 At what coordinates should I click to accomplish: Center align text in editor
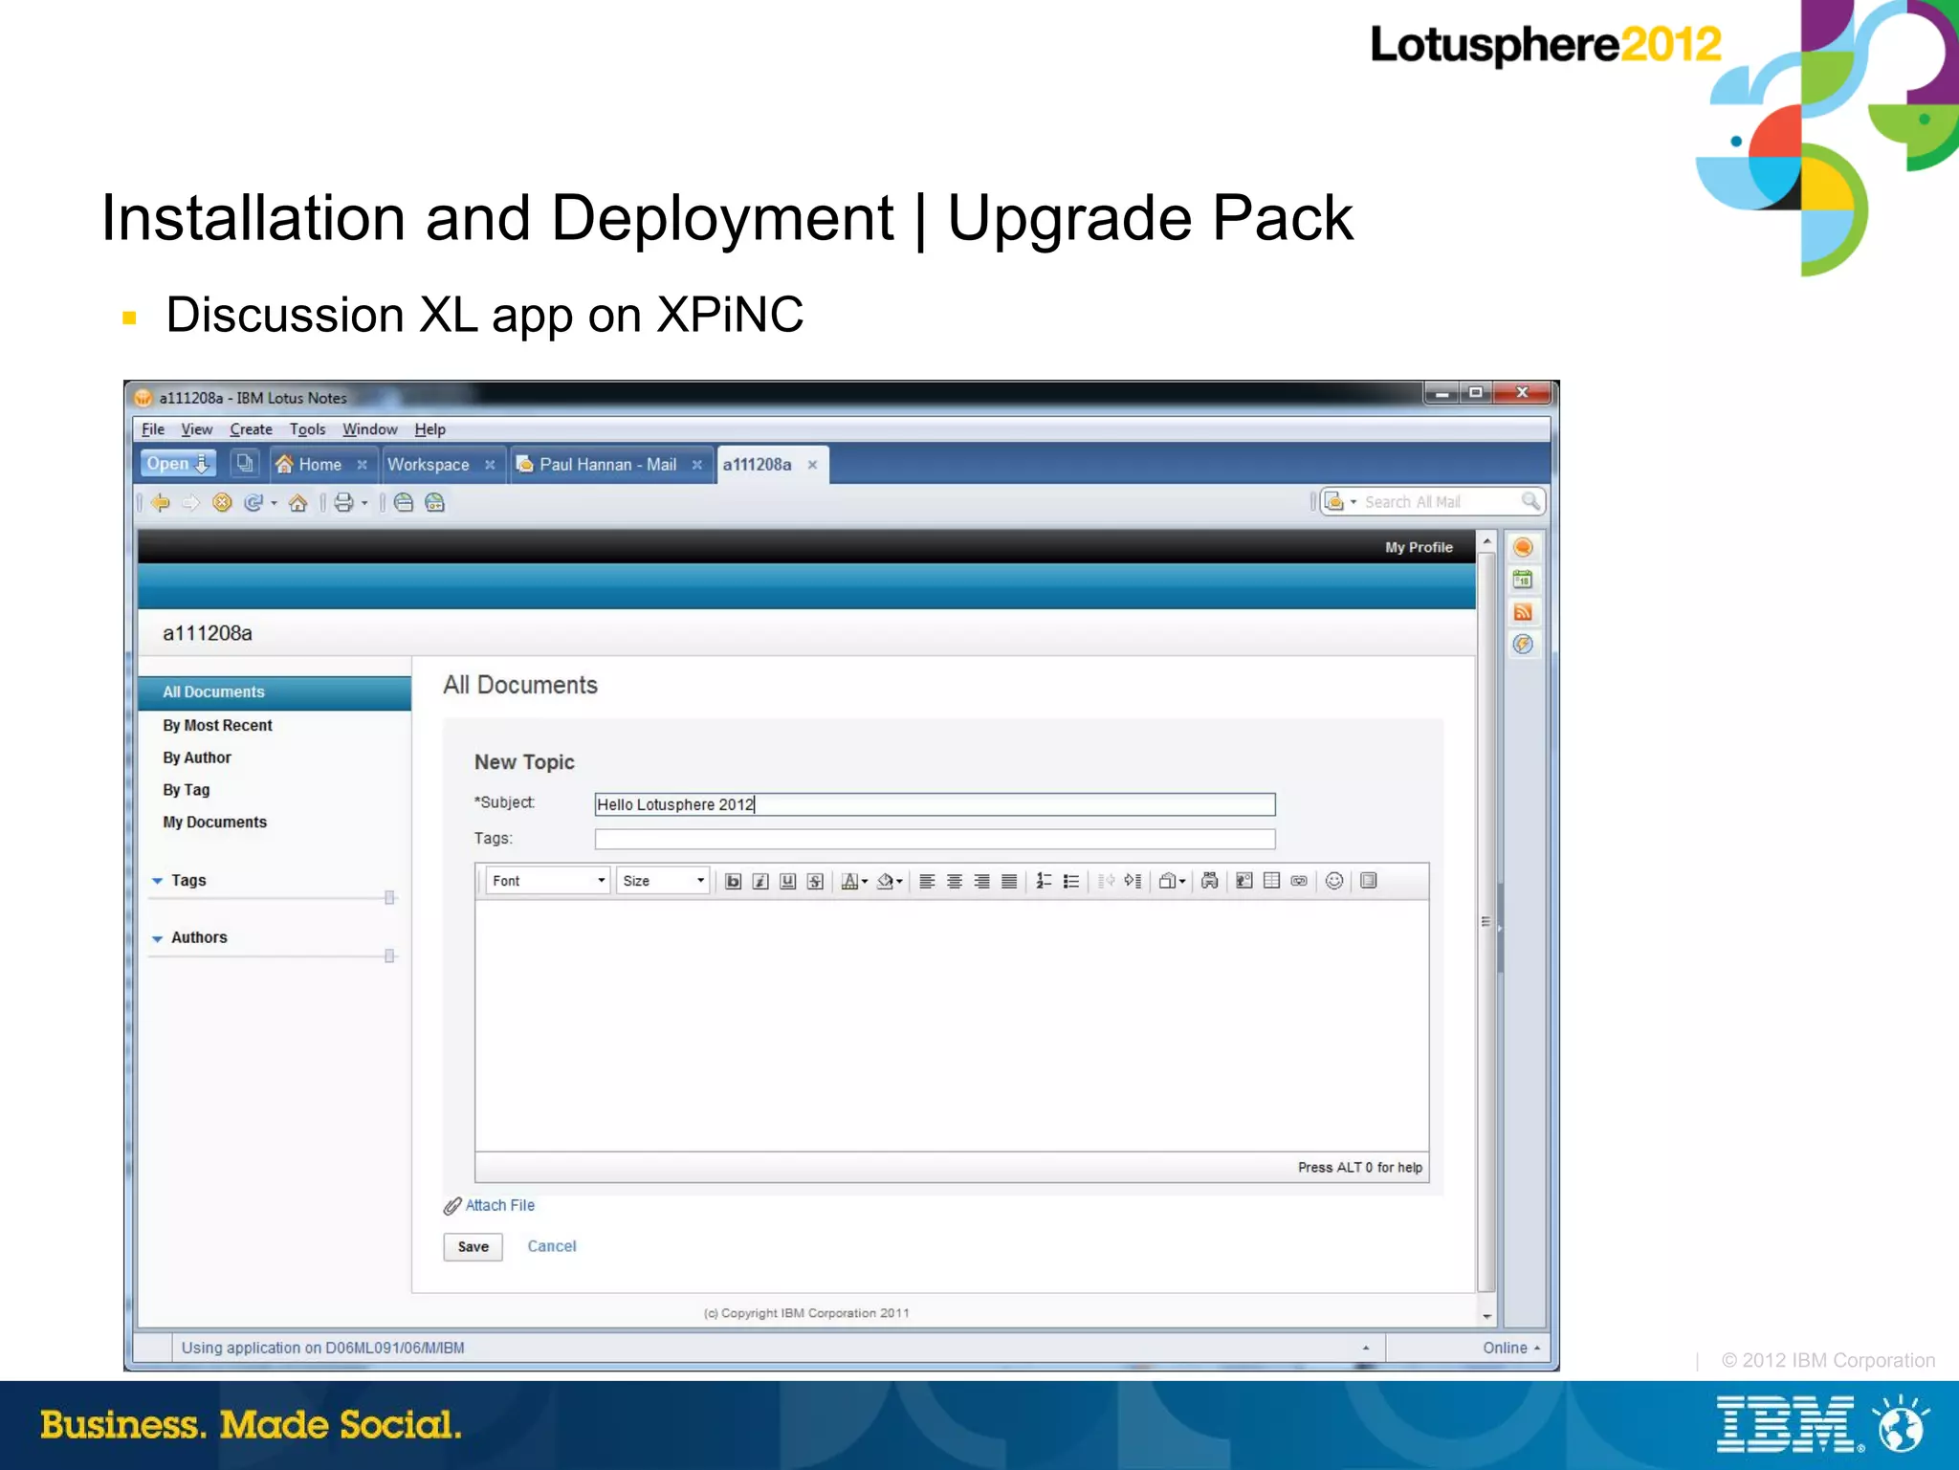pyautogui.click(x=955, y=881)
